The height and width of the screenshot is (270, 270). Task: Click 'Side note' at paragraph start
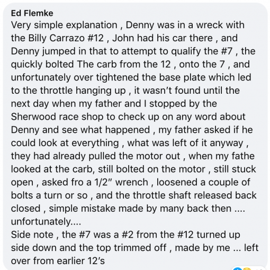(32, 235)
